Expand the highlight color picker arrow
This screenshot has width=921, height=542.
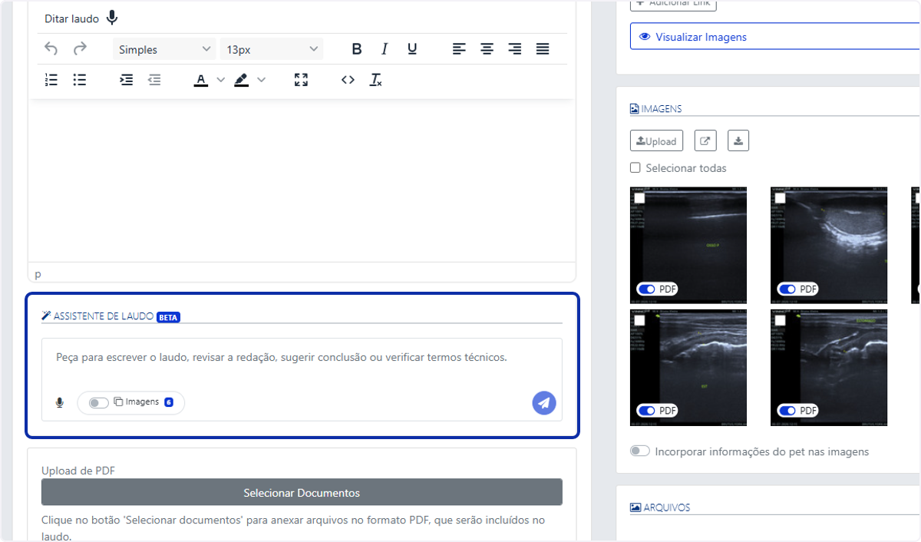click(261, 79)
